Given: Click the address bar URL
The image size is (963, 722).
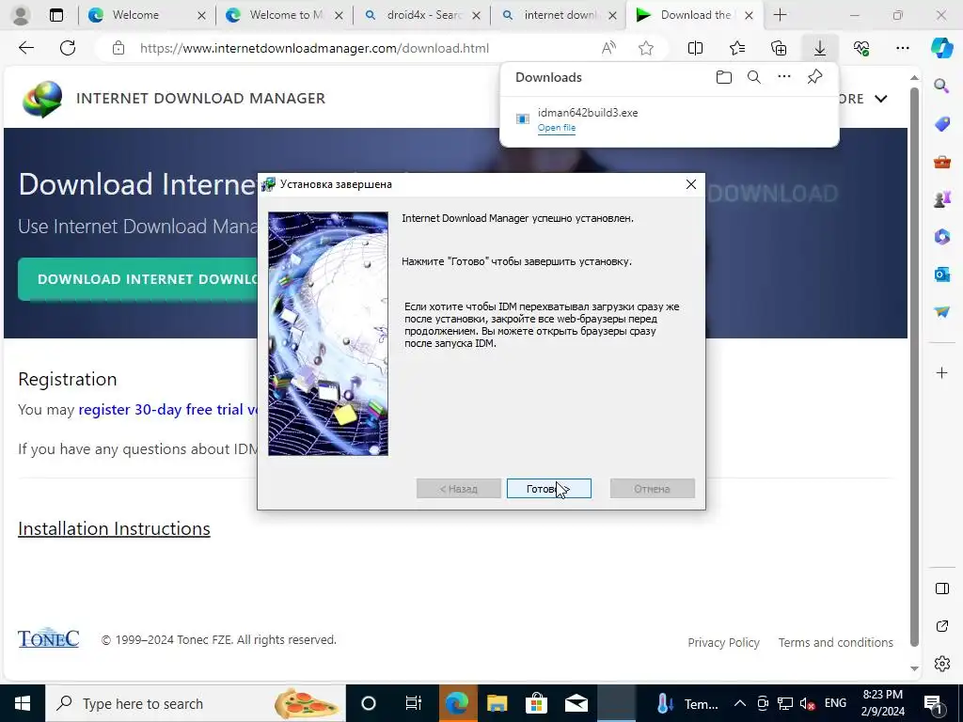Looking at the screenshot, I should (314, 48).
